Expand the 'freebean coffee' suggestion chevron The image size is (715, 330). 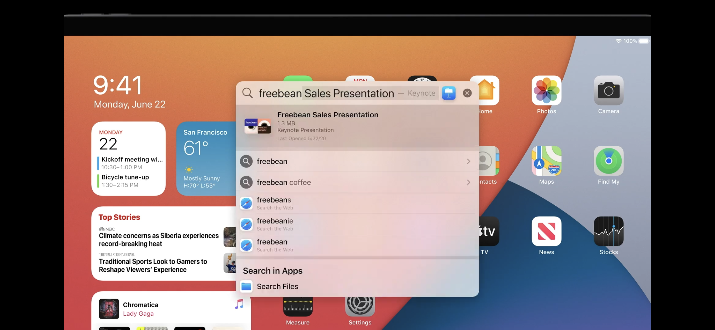(468, 182)
